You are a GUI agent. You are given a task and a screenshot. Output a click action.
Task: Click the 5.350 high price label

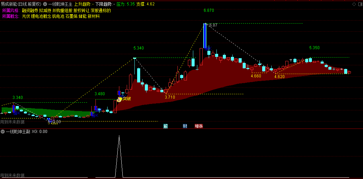coord(314,48)
